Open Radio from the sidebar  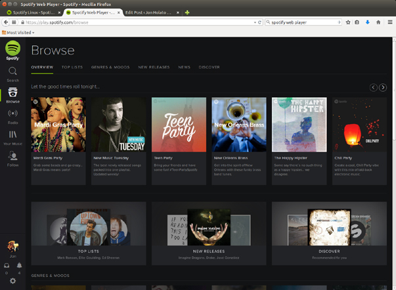pyautogui.click(x=12, y=117)
